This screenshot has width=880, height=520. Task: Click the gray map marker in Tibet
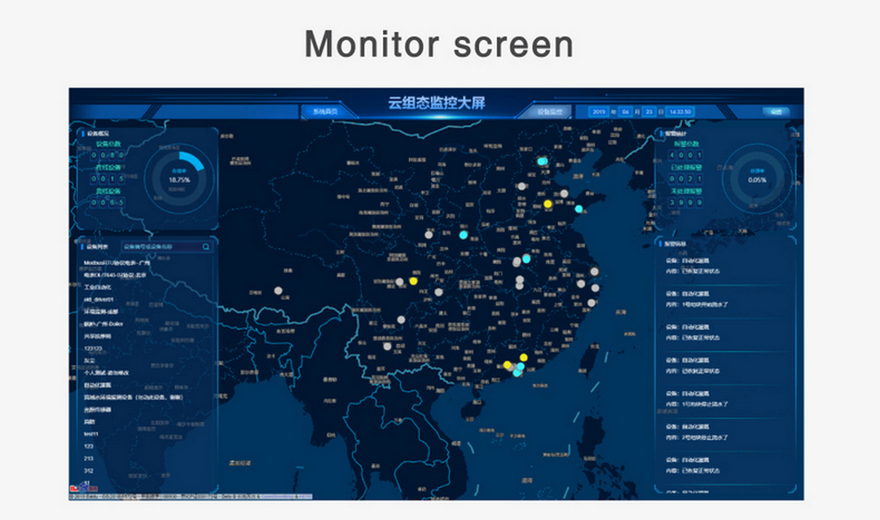coord(278,290)
